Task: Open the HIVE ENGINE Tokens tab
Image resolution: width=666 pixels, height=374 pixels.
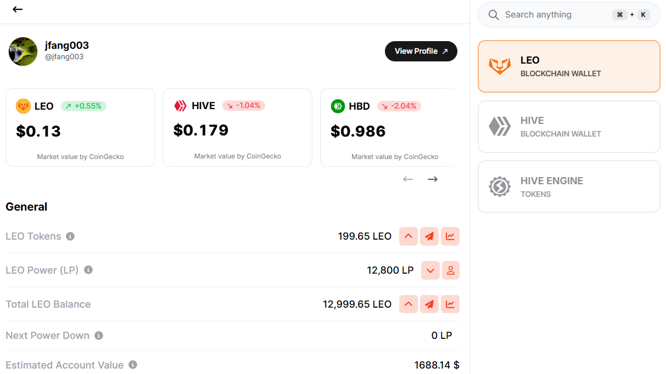Action: pyautogui.click(x=569, y=186)
